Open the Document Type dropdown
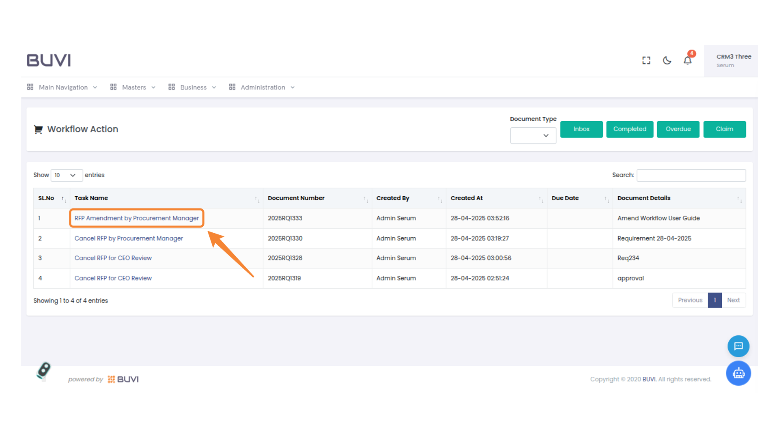The height and width of the screenshot is (438, 779). tap(533, 135)
